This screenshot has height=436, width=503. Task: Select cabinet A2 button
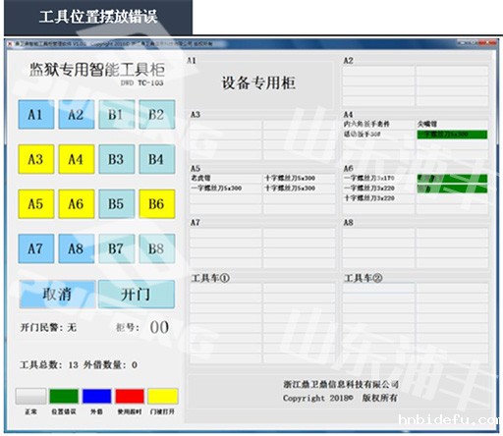[x=77, y=115]
